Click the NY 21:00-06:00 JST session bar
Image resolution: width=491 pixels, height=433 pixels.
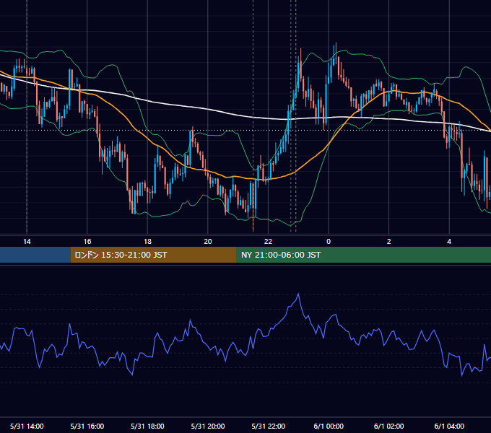[363, 255]
